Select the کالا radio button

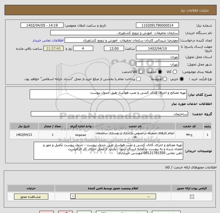tap(175, 72)
